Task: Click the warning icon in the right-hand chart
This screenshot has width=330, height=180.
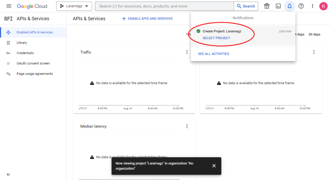Action: pos(219,83)
